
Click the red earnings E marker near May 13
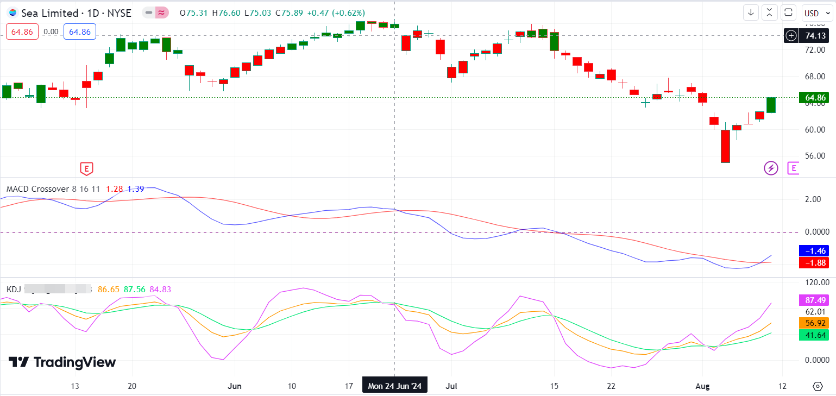point(86,168)
